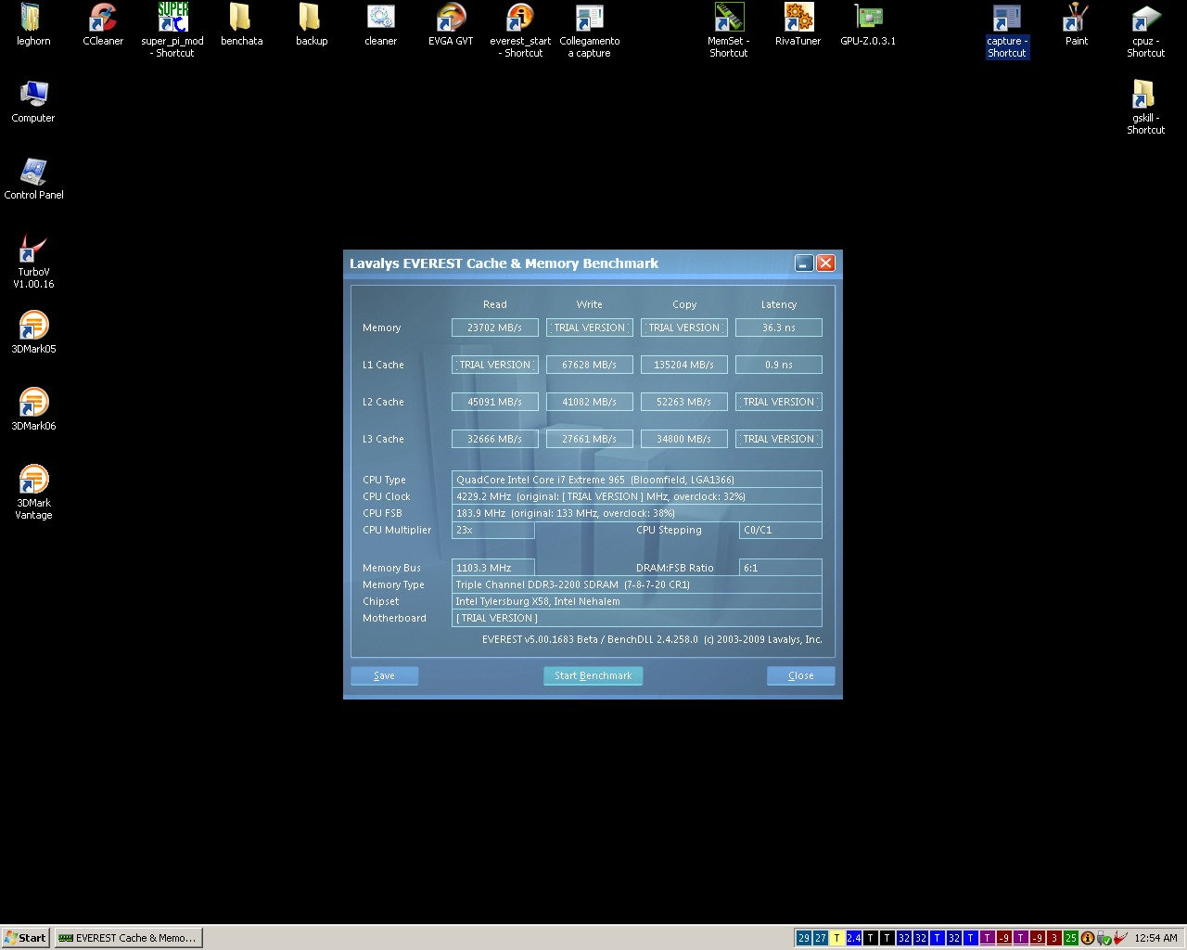Open the Collegamento a capture shortcut
This screenshot has height=950, width=1187.
pyautogui.click(x=590, y=30)
